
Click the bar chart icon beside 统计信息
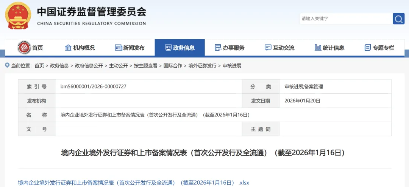[318, 48]
